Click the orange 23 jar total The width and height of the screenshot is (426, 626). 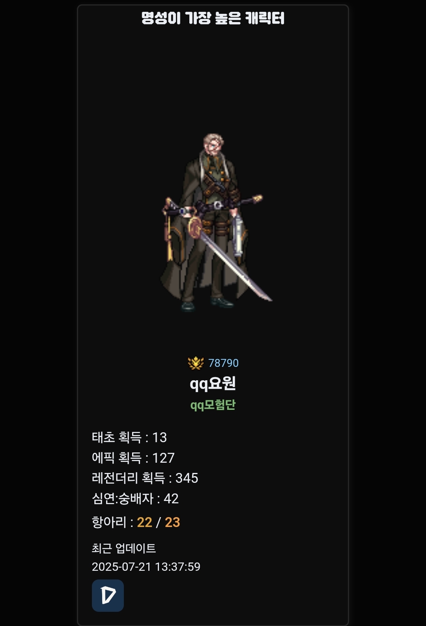pos(172,522)
